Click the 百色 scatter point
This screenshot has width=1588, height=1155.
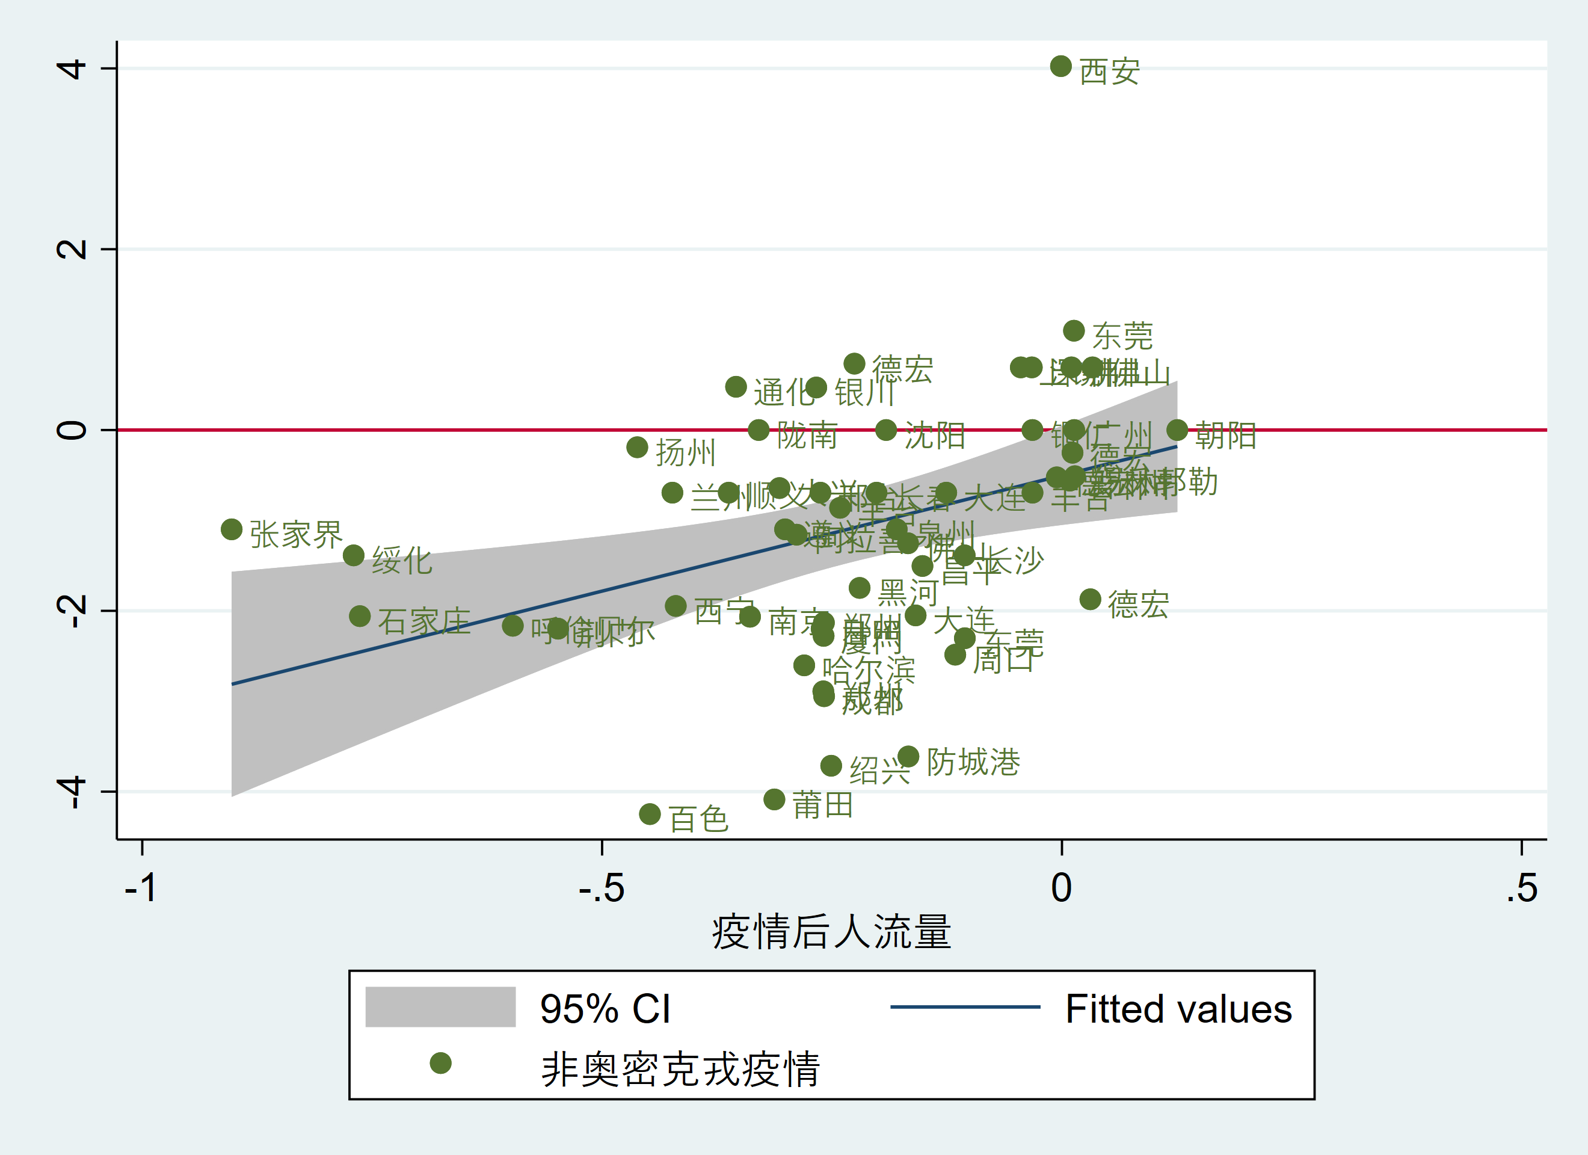650,814
